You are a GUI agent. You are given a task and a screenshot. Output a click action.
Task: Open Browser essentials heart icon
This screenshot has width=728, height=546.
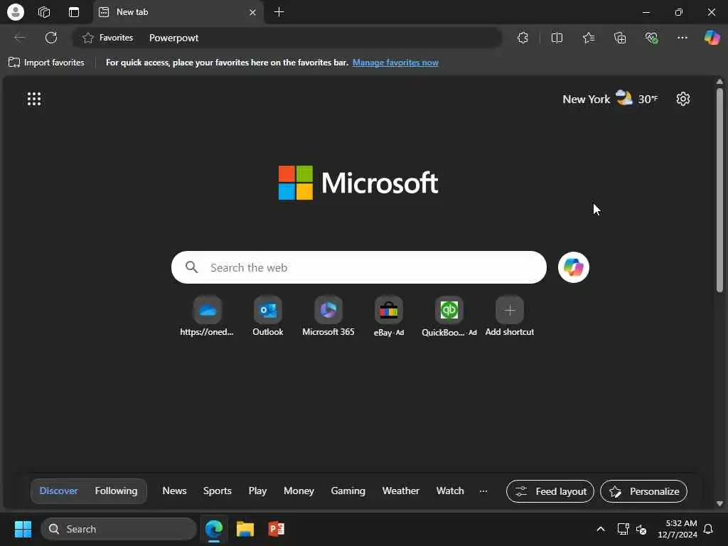point(651,38)
